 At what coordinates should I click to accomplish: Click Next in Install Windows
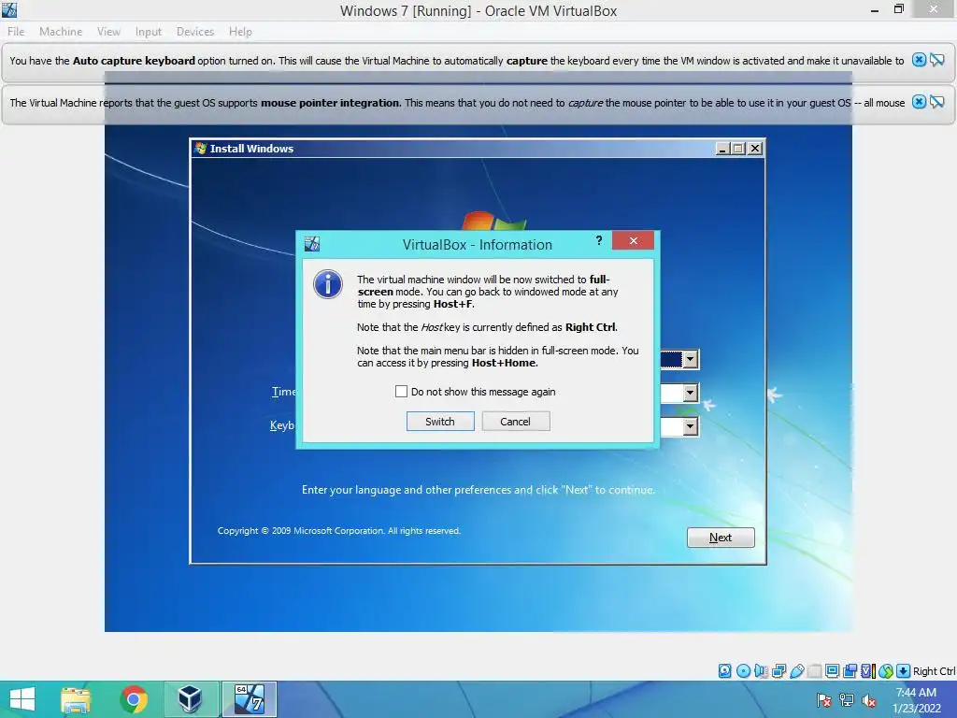tap(721, 538)
